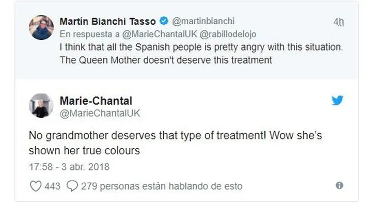Open the @rabillodelojo mention
The image size is (376, 206).
coord(228,34)
